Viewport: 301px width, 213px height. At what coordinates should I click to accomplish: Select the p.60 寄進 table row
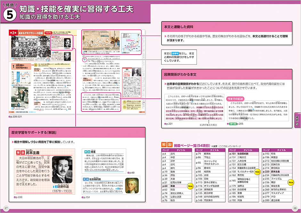pos(176,186)
